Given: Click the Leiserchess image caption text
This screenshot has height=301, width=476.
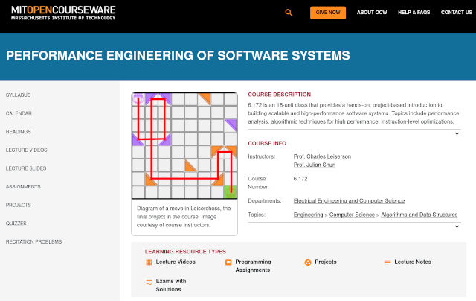Looking at the screenshot, I should [184, 217].
